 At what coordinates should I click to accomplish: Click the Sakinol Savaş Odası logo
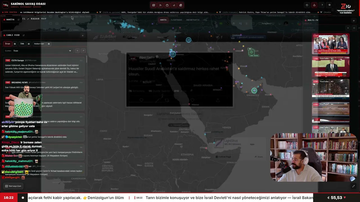[x=5, y=5]
